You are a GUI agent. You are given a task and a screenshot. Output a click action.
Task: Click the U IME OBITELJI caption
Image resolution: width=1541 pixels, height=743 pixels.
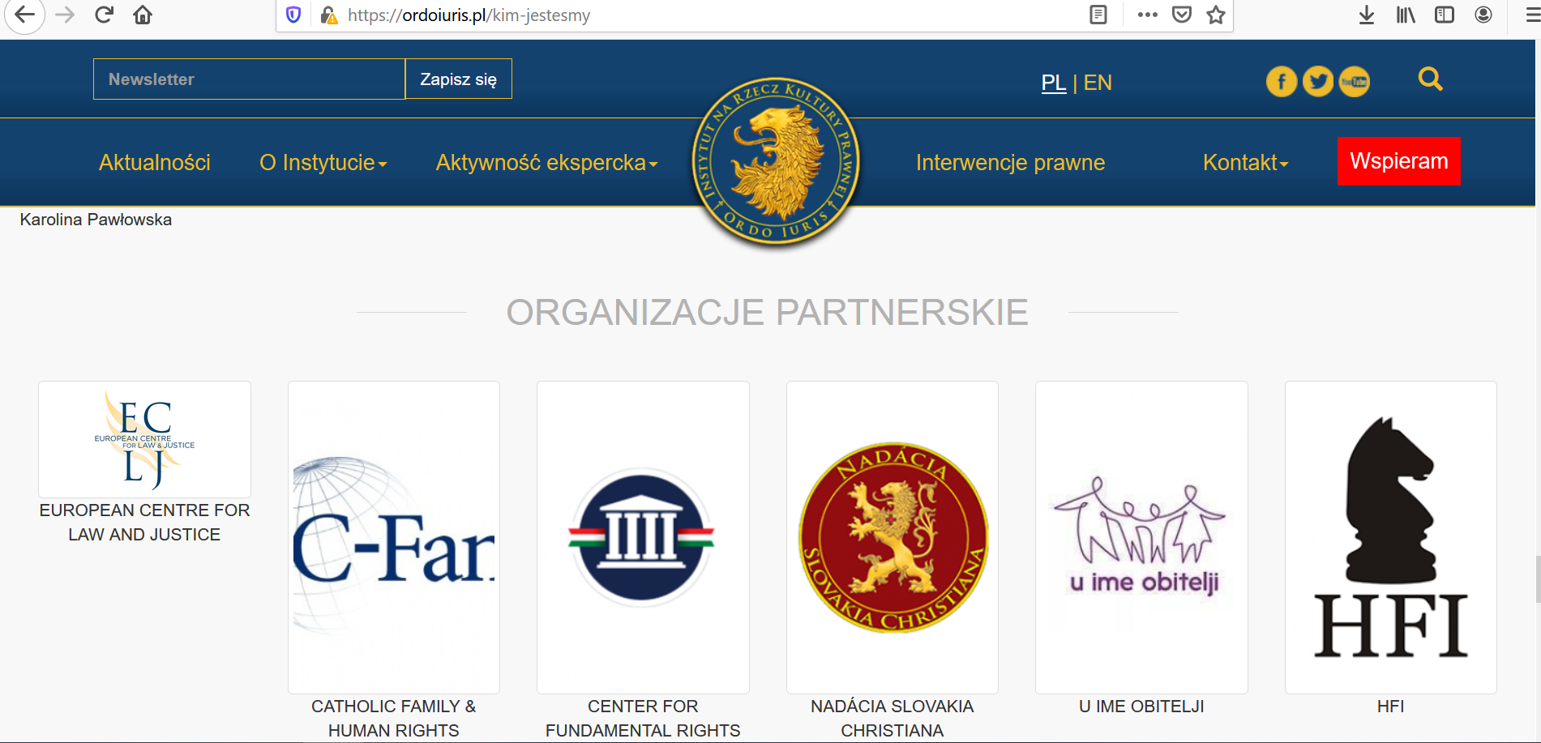coord(1141,707)
